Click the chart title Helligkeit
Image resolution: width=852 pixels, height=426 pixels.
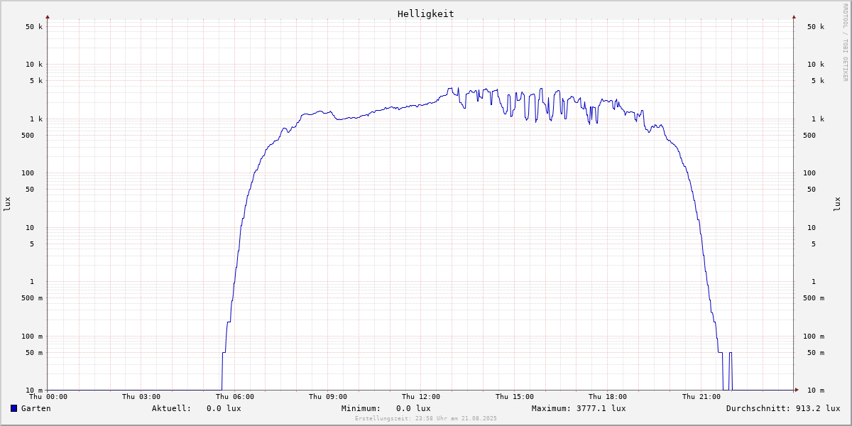(426, 13)
